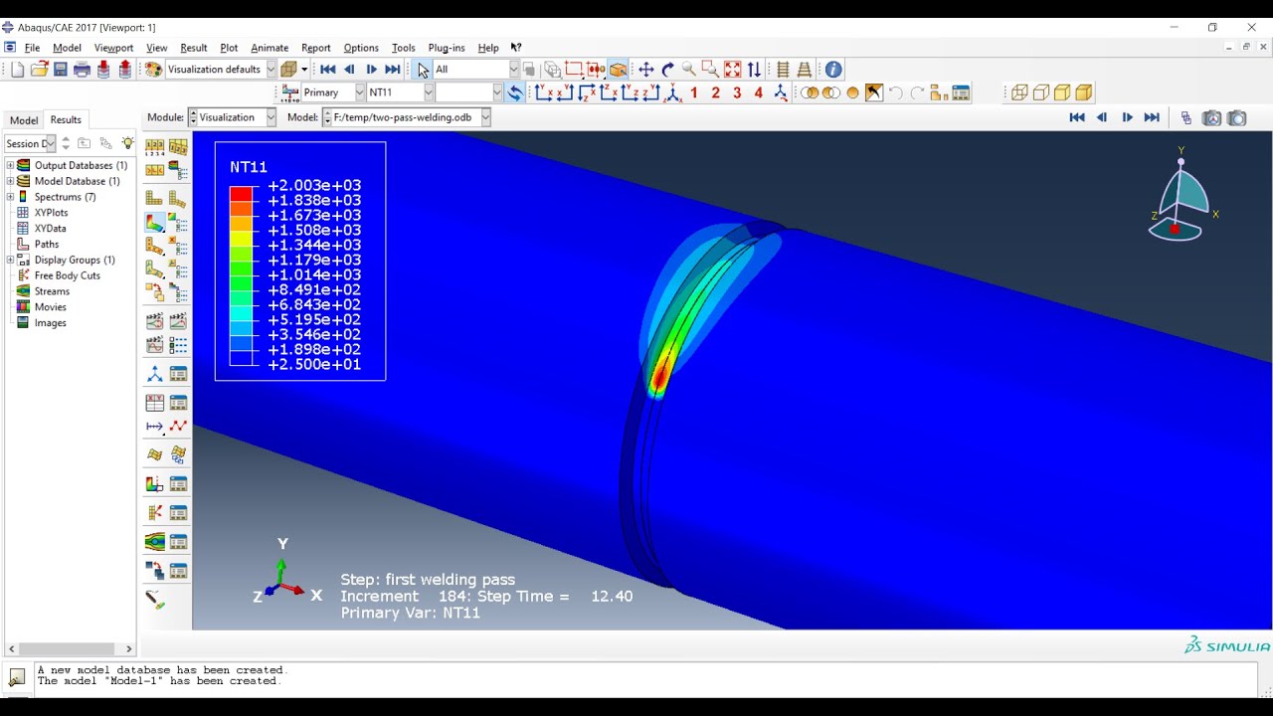Screen dimensions: 1273x716
Task: Select Movies in the results tree
Action: coord(50,307)
